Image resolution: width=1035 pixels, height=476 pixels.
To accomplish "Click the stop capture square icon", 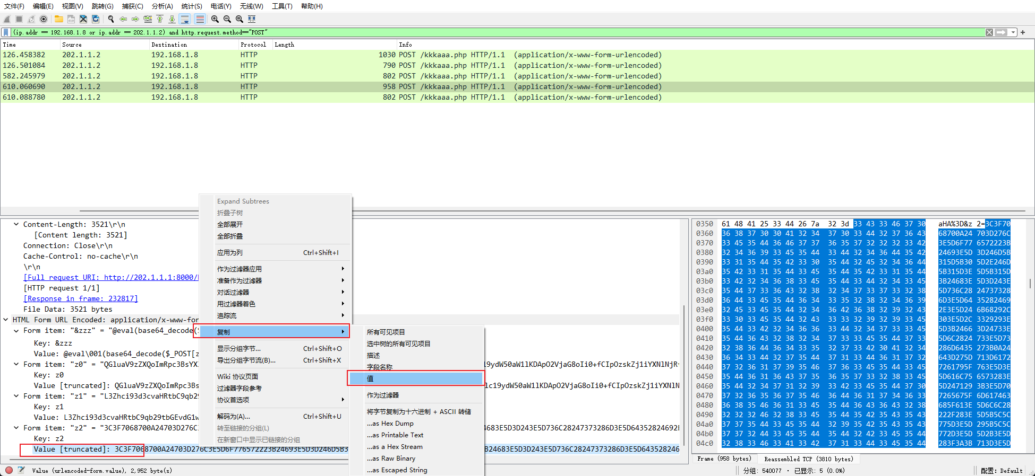I will pyautogui.click(x=19, y=19).
